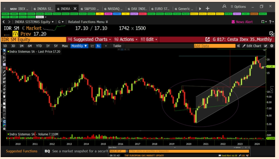The height and width of the screenshot is (159, 279).
Task: Set chart period to 6M
Action: (x=30, y=46)
